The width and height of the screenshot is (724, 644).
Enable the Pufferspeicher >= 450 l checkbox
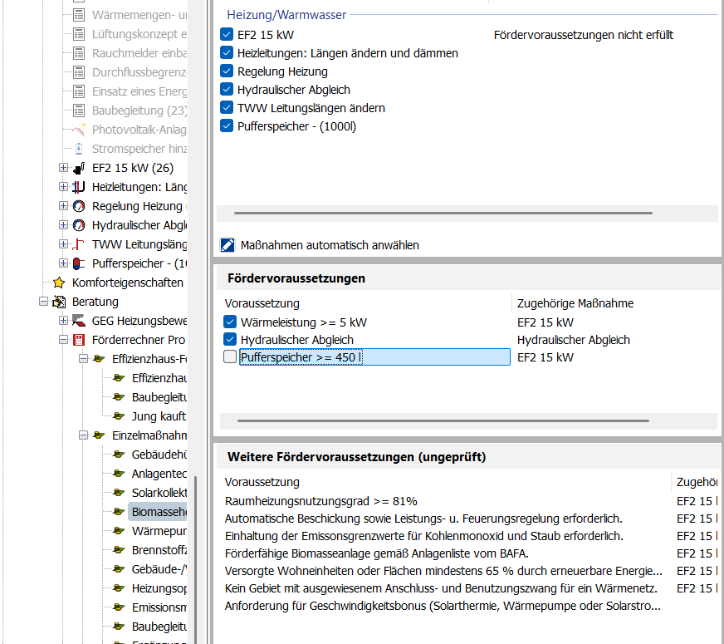pos(230,357)
